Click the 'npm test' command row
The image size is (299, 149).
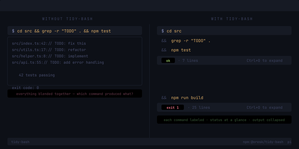point(181,50)
